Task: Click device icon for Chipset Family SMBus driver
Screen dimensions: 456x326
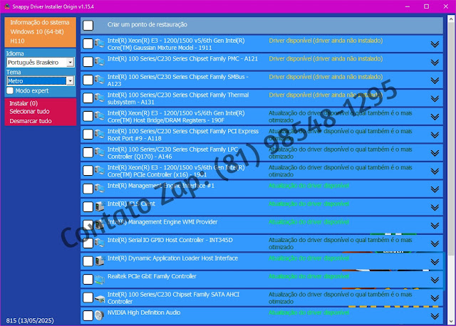Action: point(100,80)
